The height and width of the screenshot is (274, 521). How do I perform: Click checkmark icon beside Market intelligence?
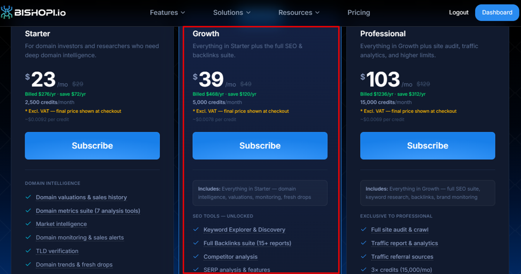[28, 224]
